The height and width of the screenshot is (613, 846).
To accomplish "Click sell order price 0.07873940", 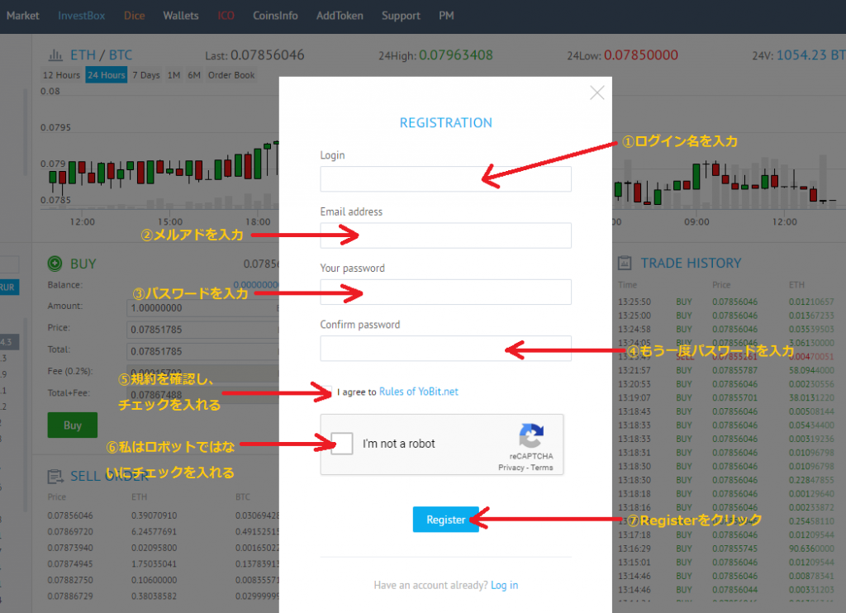I will pos(70,548).
